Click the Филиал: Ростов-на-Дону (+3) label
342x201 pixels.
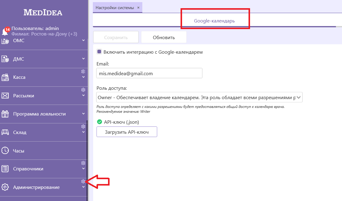click(44, 34)
